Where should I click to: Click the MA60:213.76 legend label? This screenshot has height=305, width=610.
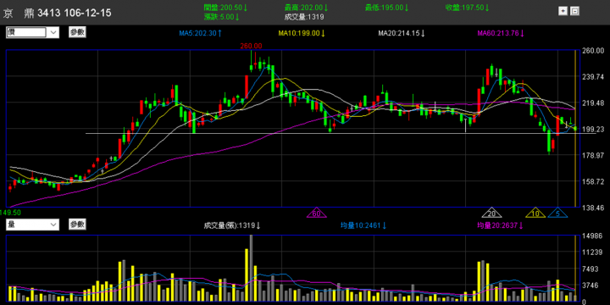click(501, 33)
